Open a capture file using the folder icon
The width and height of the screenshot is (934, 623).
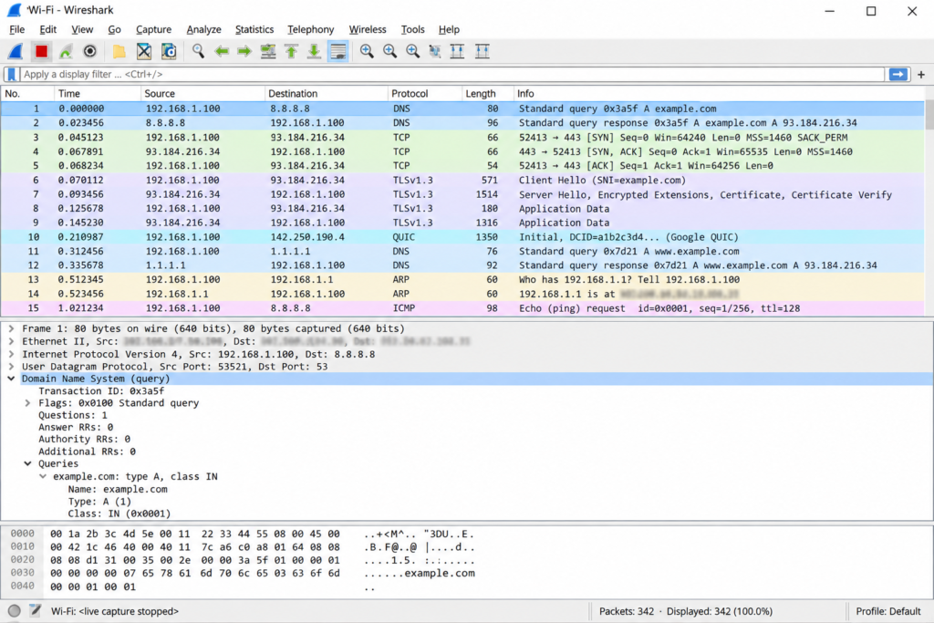tap(119, 52)
